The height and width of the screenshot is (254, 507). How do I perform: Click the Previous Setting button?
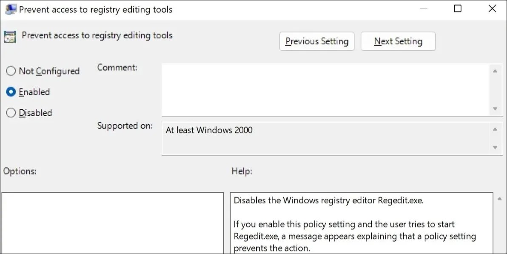tap(316, 41)
